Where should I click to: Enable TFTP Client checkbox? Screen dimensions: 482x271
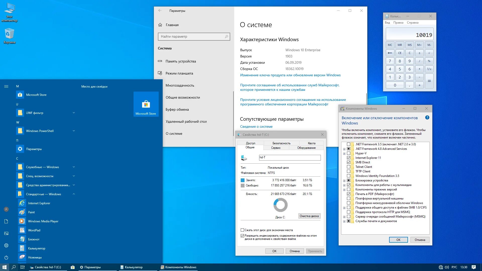[x=348, y=171]
